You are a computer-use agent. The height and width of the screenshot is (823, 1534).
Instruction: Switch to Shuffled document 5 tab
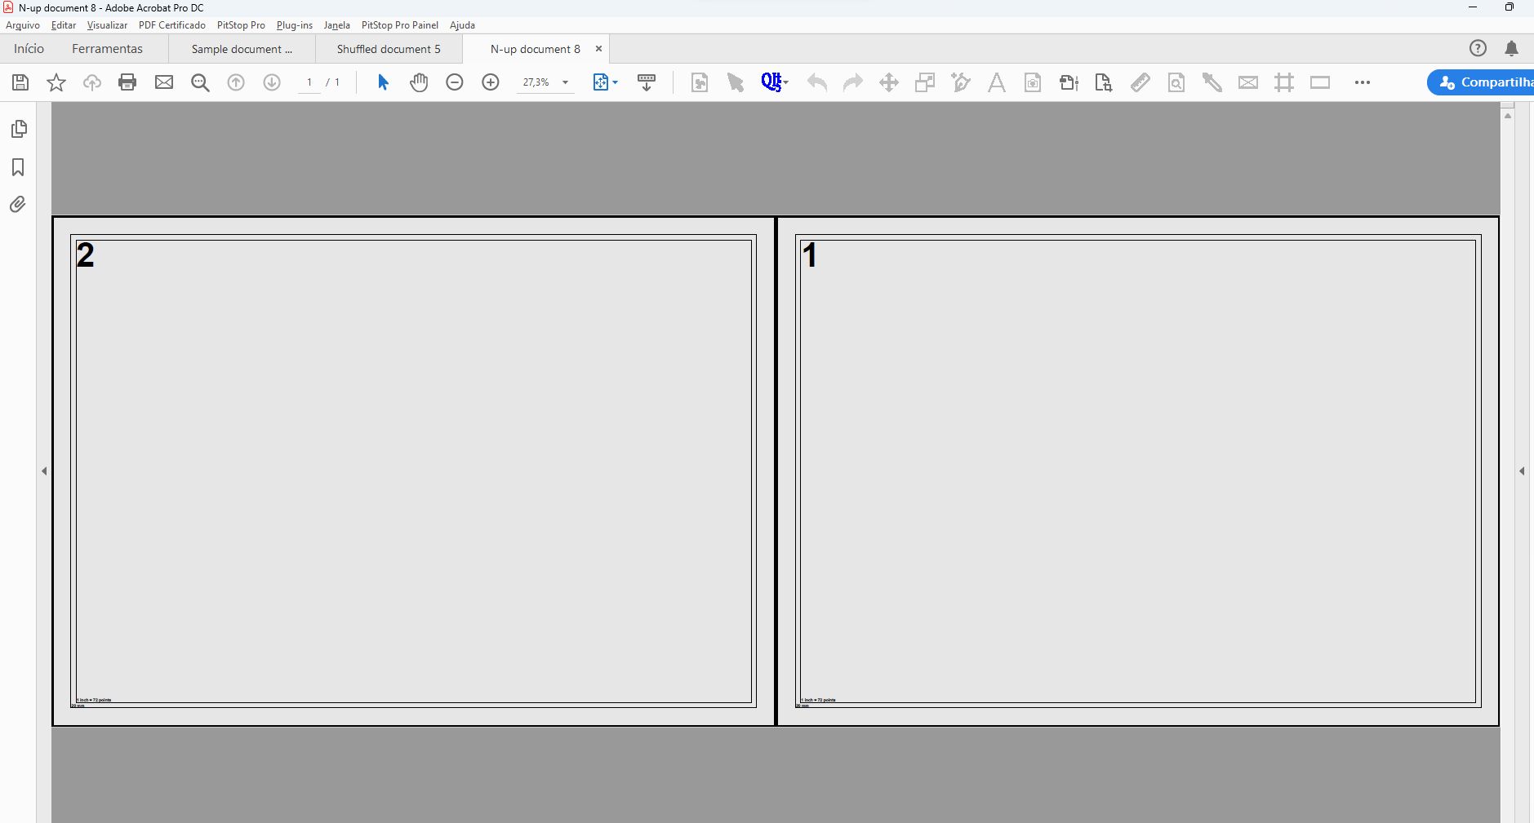click(x=389, y=49)
